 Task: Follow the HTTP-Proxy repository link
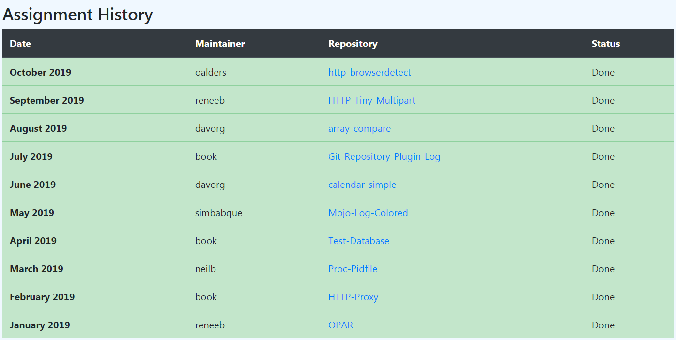[x=353, y=297]
